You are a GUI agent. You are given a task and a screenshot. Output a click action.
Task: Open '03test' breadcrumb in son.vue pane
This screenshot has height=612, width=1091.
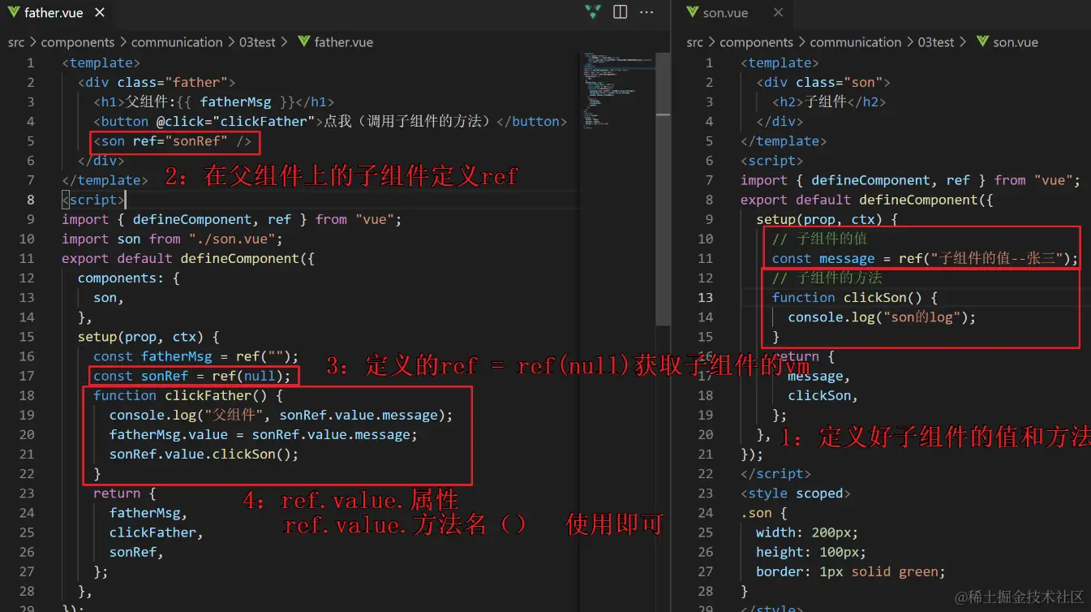935,42
